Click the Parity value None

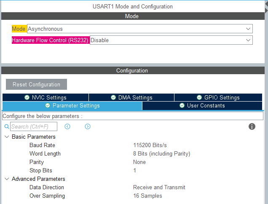(x=139, y=162)
